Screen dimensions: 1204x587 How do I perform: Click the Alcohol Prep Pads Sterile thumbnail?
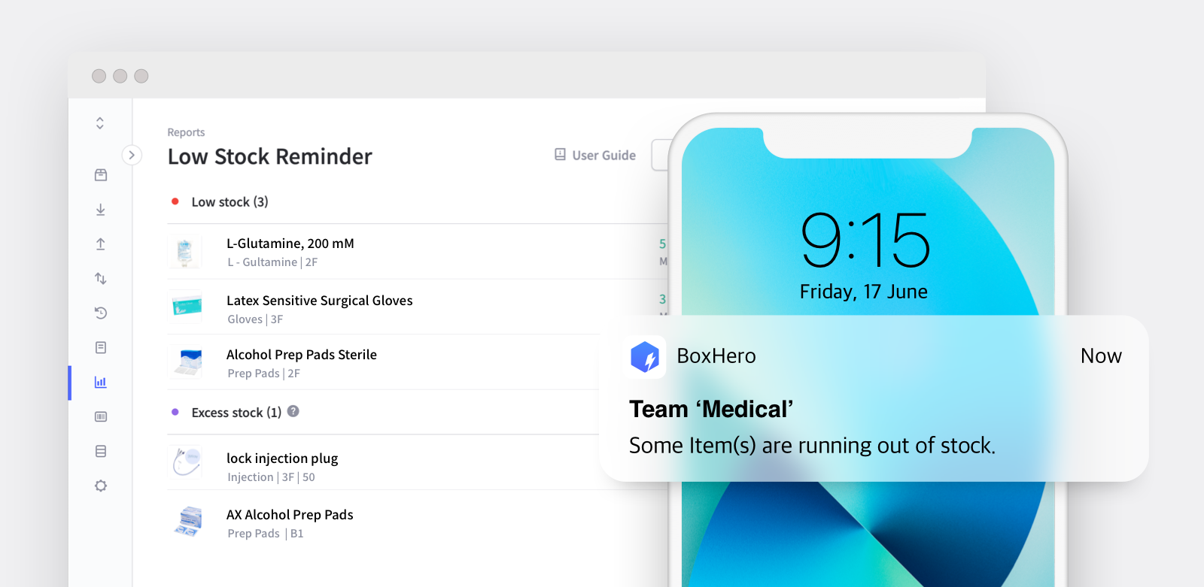[185, 362]
